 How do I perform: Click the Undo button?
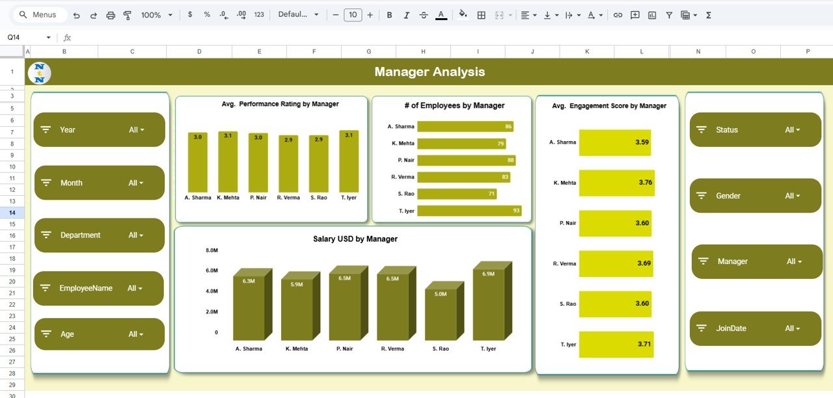[x=76, y=14]
